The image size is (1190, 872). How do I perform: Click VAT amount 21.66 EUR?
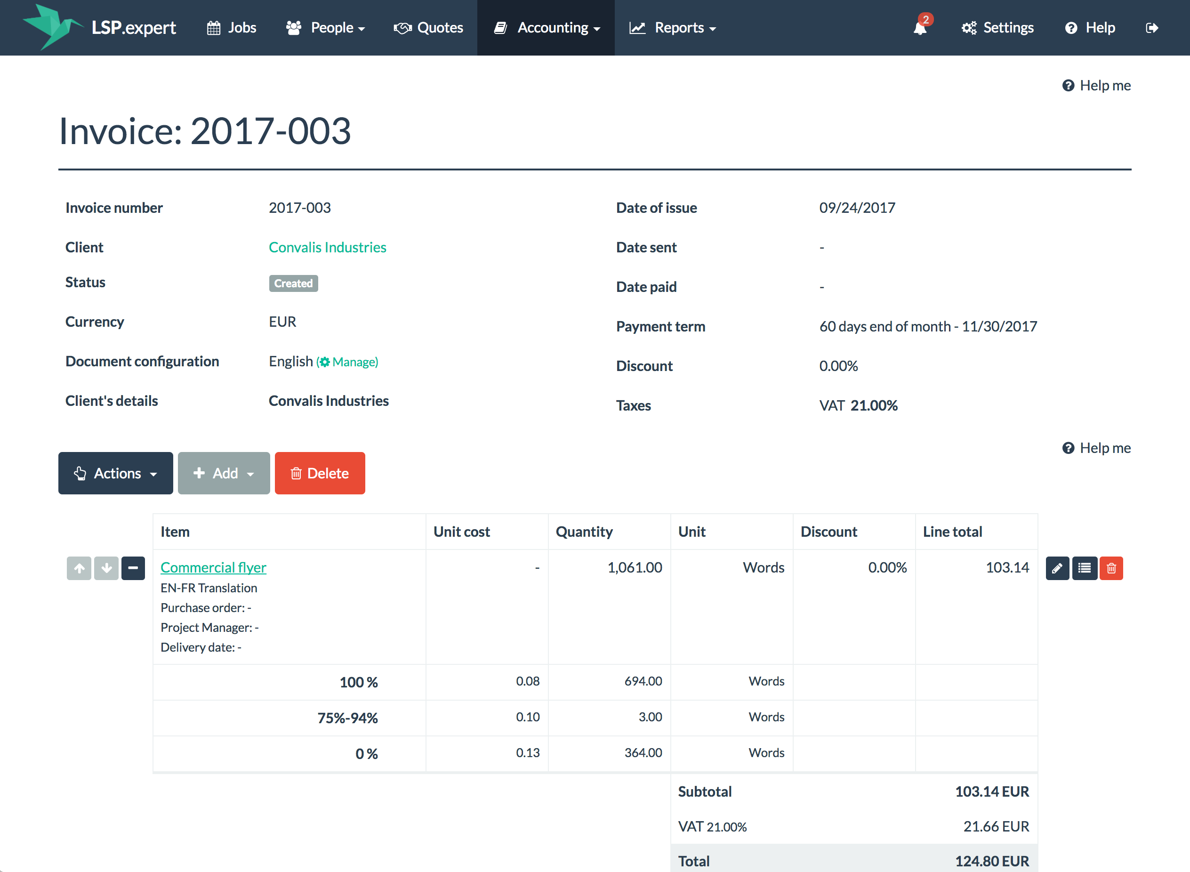coord(996,827)
